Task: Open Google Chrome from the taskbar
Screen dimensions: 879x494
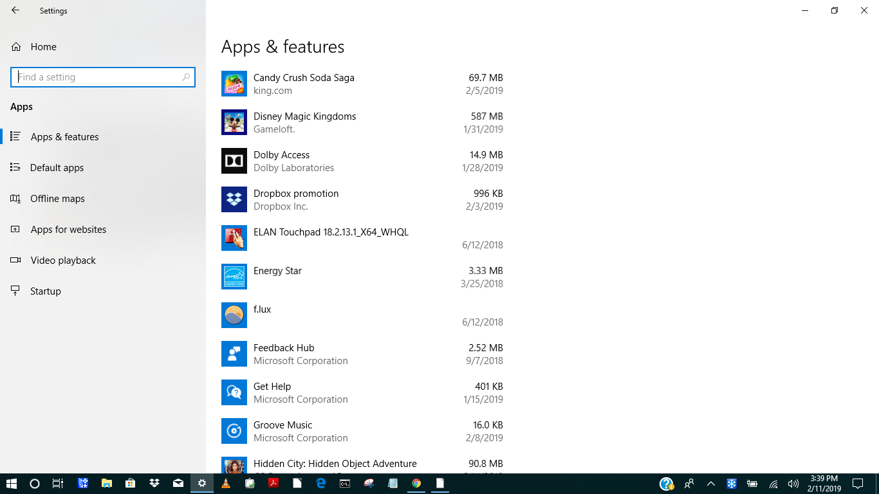Action: [416, 483]
